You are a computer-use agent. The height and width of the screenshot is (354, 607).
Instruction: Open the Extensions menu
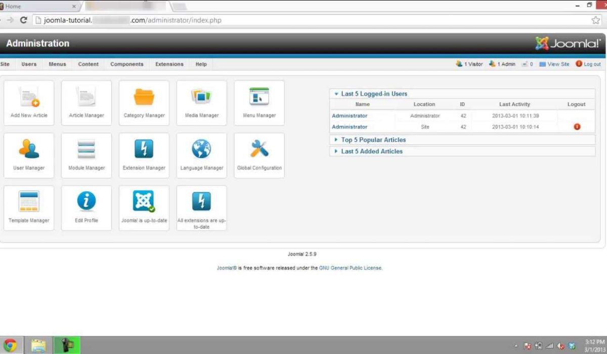click(169, 64)
